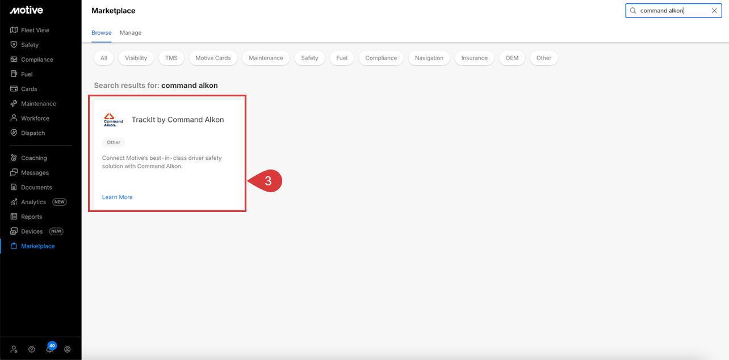The width and height of the screenshot is (729, 360).
Task: Click inside the marketplace search field
Action: pos(670,10)
